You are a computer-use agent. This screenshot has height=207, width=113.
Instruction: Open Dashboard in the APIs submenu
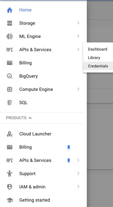(x=98, y=49)
